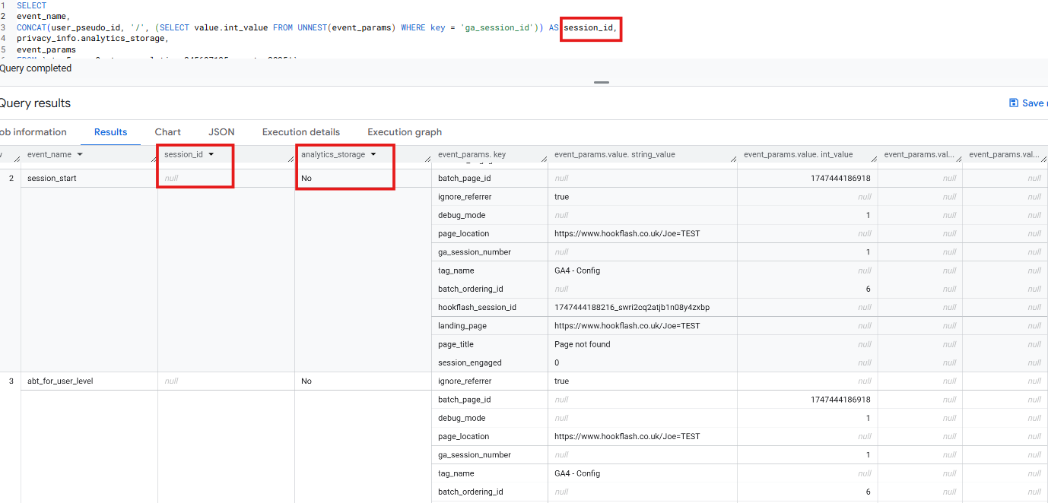1048x503 pixels.
Task: Click resize handle of session_id column
Action: coord(291,159)
